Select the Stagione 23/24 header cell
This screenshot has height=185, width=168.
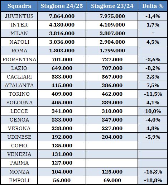112,6
